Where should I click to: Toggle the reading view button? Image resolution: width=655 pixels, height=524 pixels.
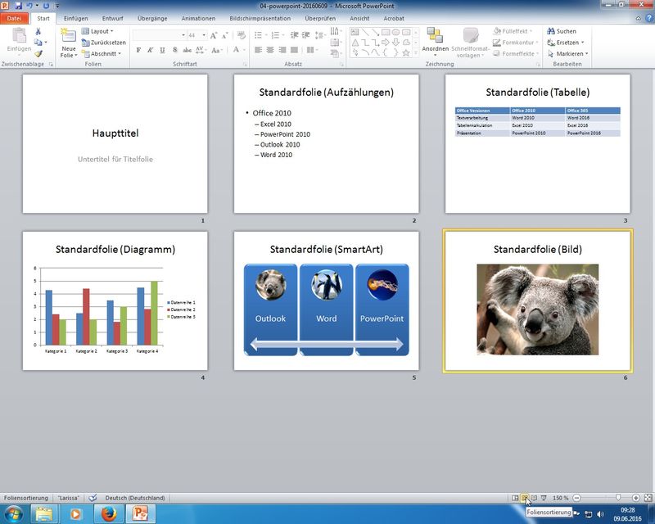click(534, 498)
